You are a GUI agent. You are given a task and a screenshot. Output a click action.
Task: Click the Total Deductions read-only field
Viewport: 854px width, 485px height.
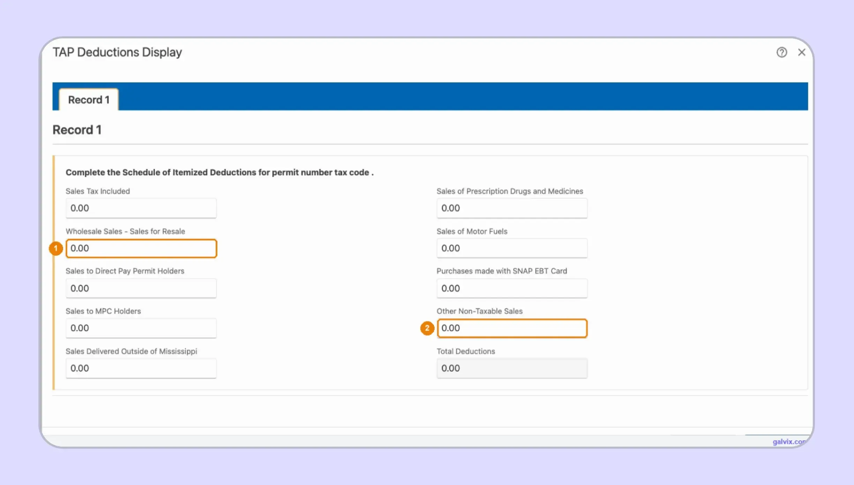pos(512,368)
